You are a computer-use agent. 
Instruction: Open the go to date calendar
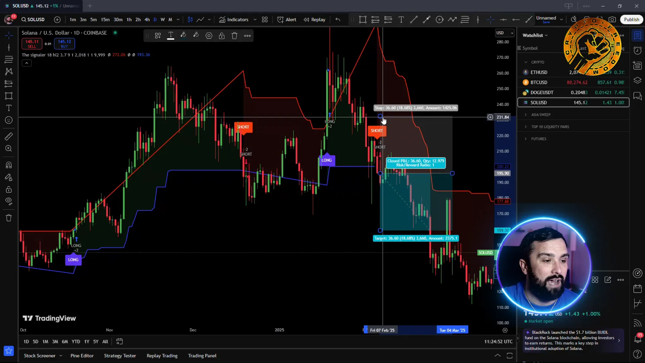[120, 341]
